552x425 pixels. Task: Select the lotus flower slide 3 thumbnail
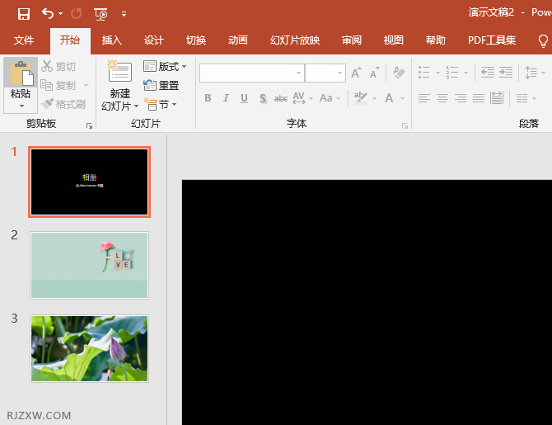(90, 348)
